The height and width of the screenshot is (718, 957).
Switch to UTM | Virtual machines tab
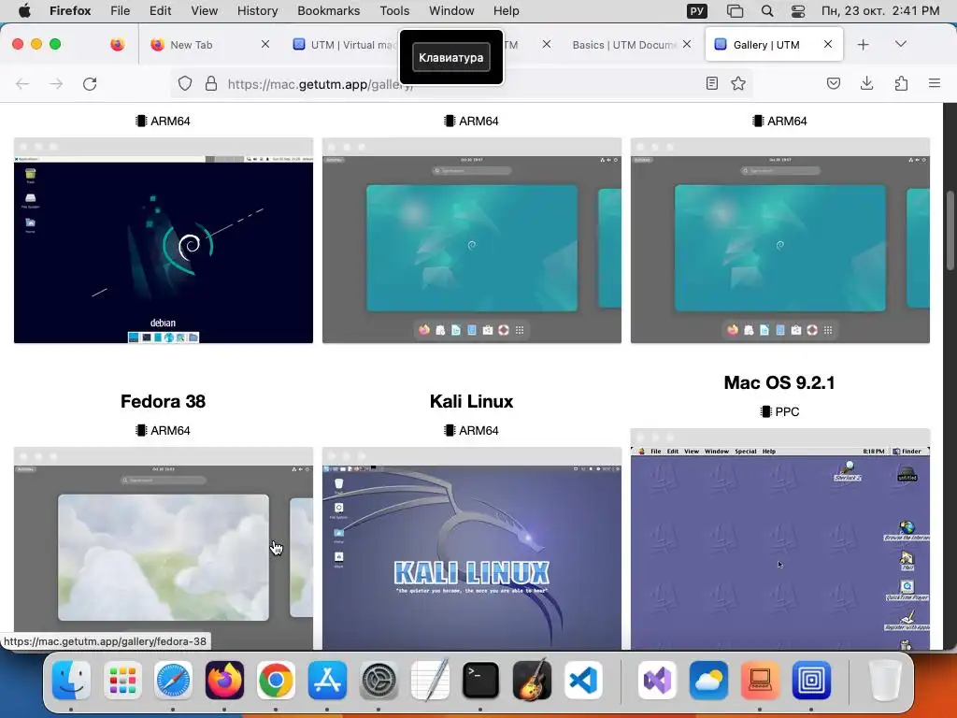point(345,45)
